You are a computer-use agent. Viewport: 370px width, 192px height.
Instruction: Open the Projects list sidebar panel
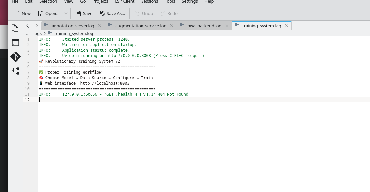click(15, 43)
